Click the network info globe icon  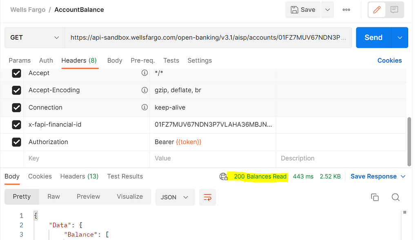click(223, 176)
